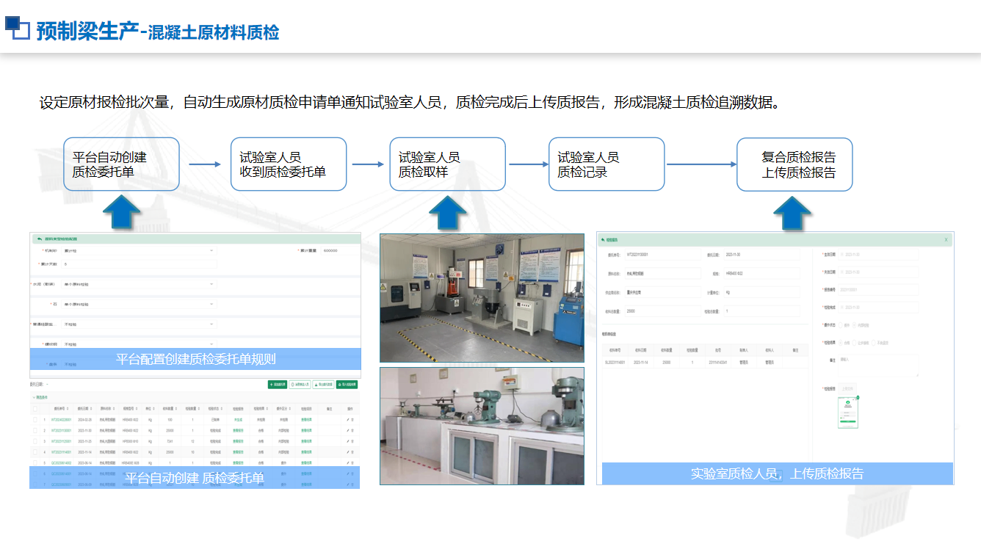
Task: Click the pencil edit icon for WT20240228001
Action: coord(348,420)
